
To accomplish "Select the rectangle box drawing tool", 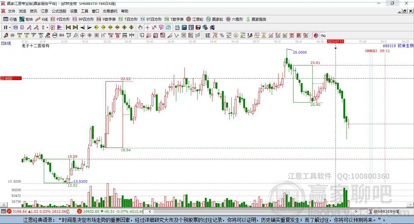I will pos(142,36).
